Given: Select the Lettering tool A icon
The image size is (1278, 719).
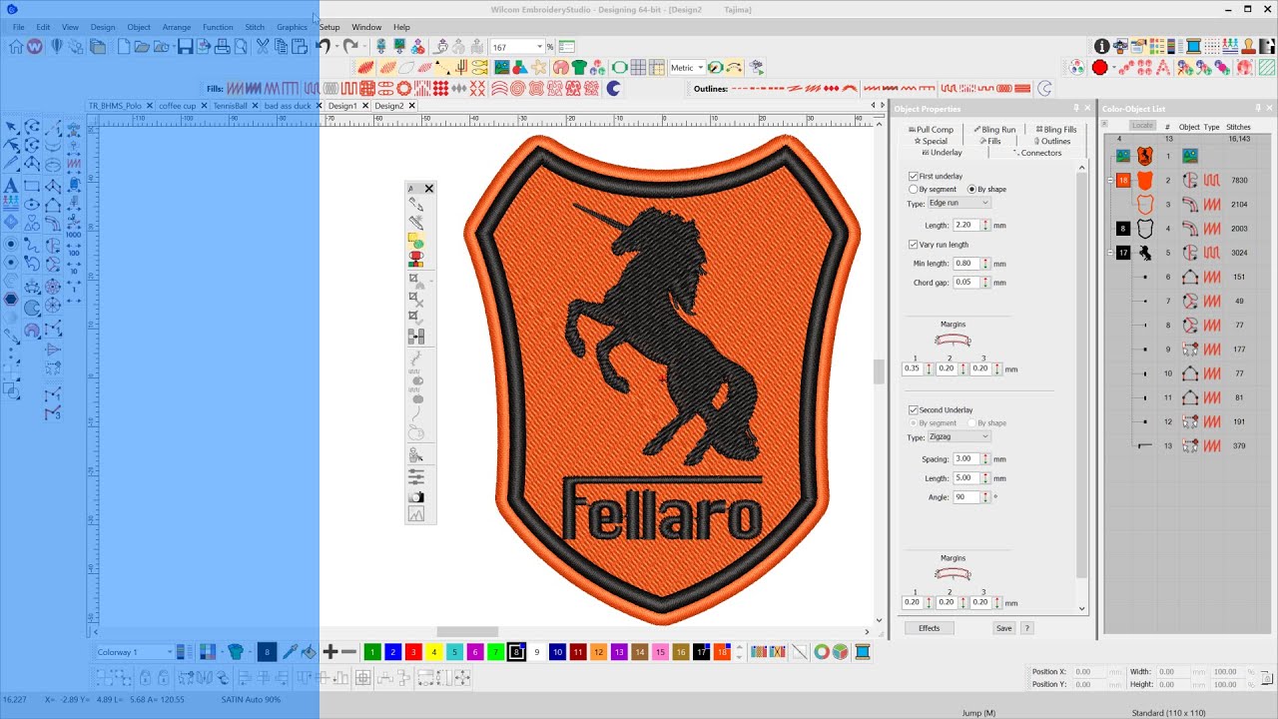Looking at the screenshot, I should (11, 186).
